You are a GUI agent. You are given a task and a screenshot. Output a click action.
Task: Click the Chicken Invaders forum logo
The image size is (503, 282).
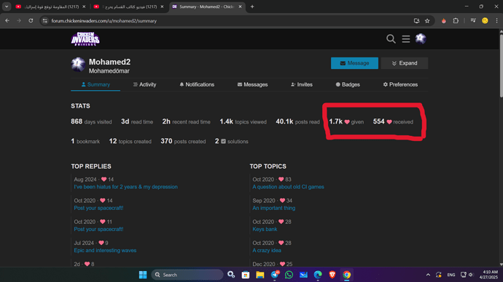pos(85,39)
